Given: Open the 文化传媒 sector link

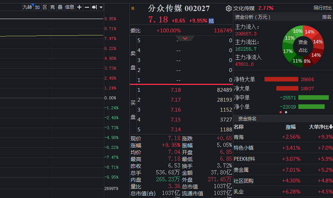Looking at the screenshot, I should [244, 8].
